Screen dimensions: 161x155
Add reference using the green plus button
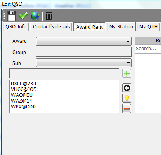tap(127, 73)
